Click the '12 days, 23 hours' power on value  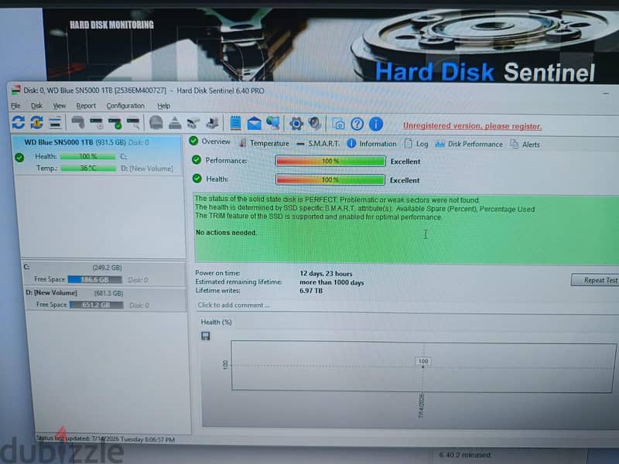326,274
